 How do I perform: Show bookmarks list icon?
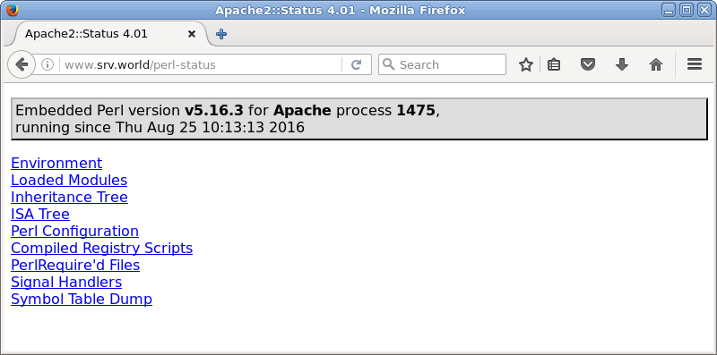tap(554, 64)
